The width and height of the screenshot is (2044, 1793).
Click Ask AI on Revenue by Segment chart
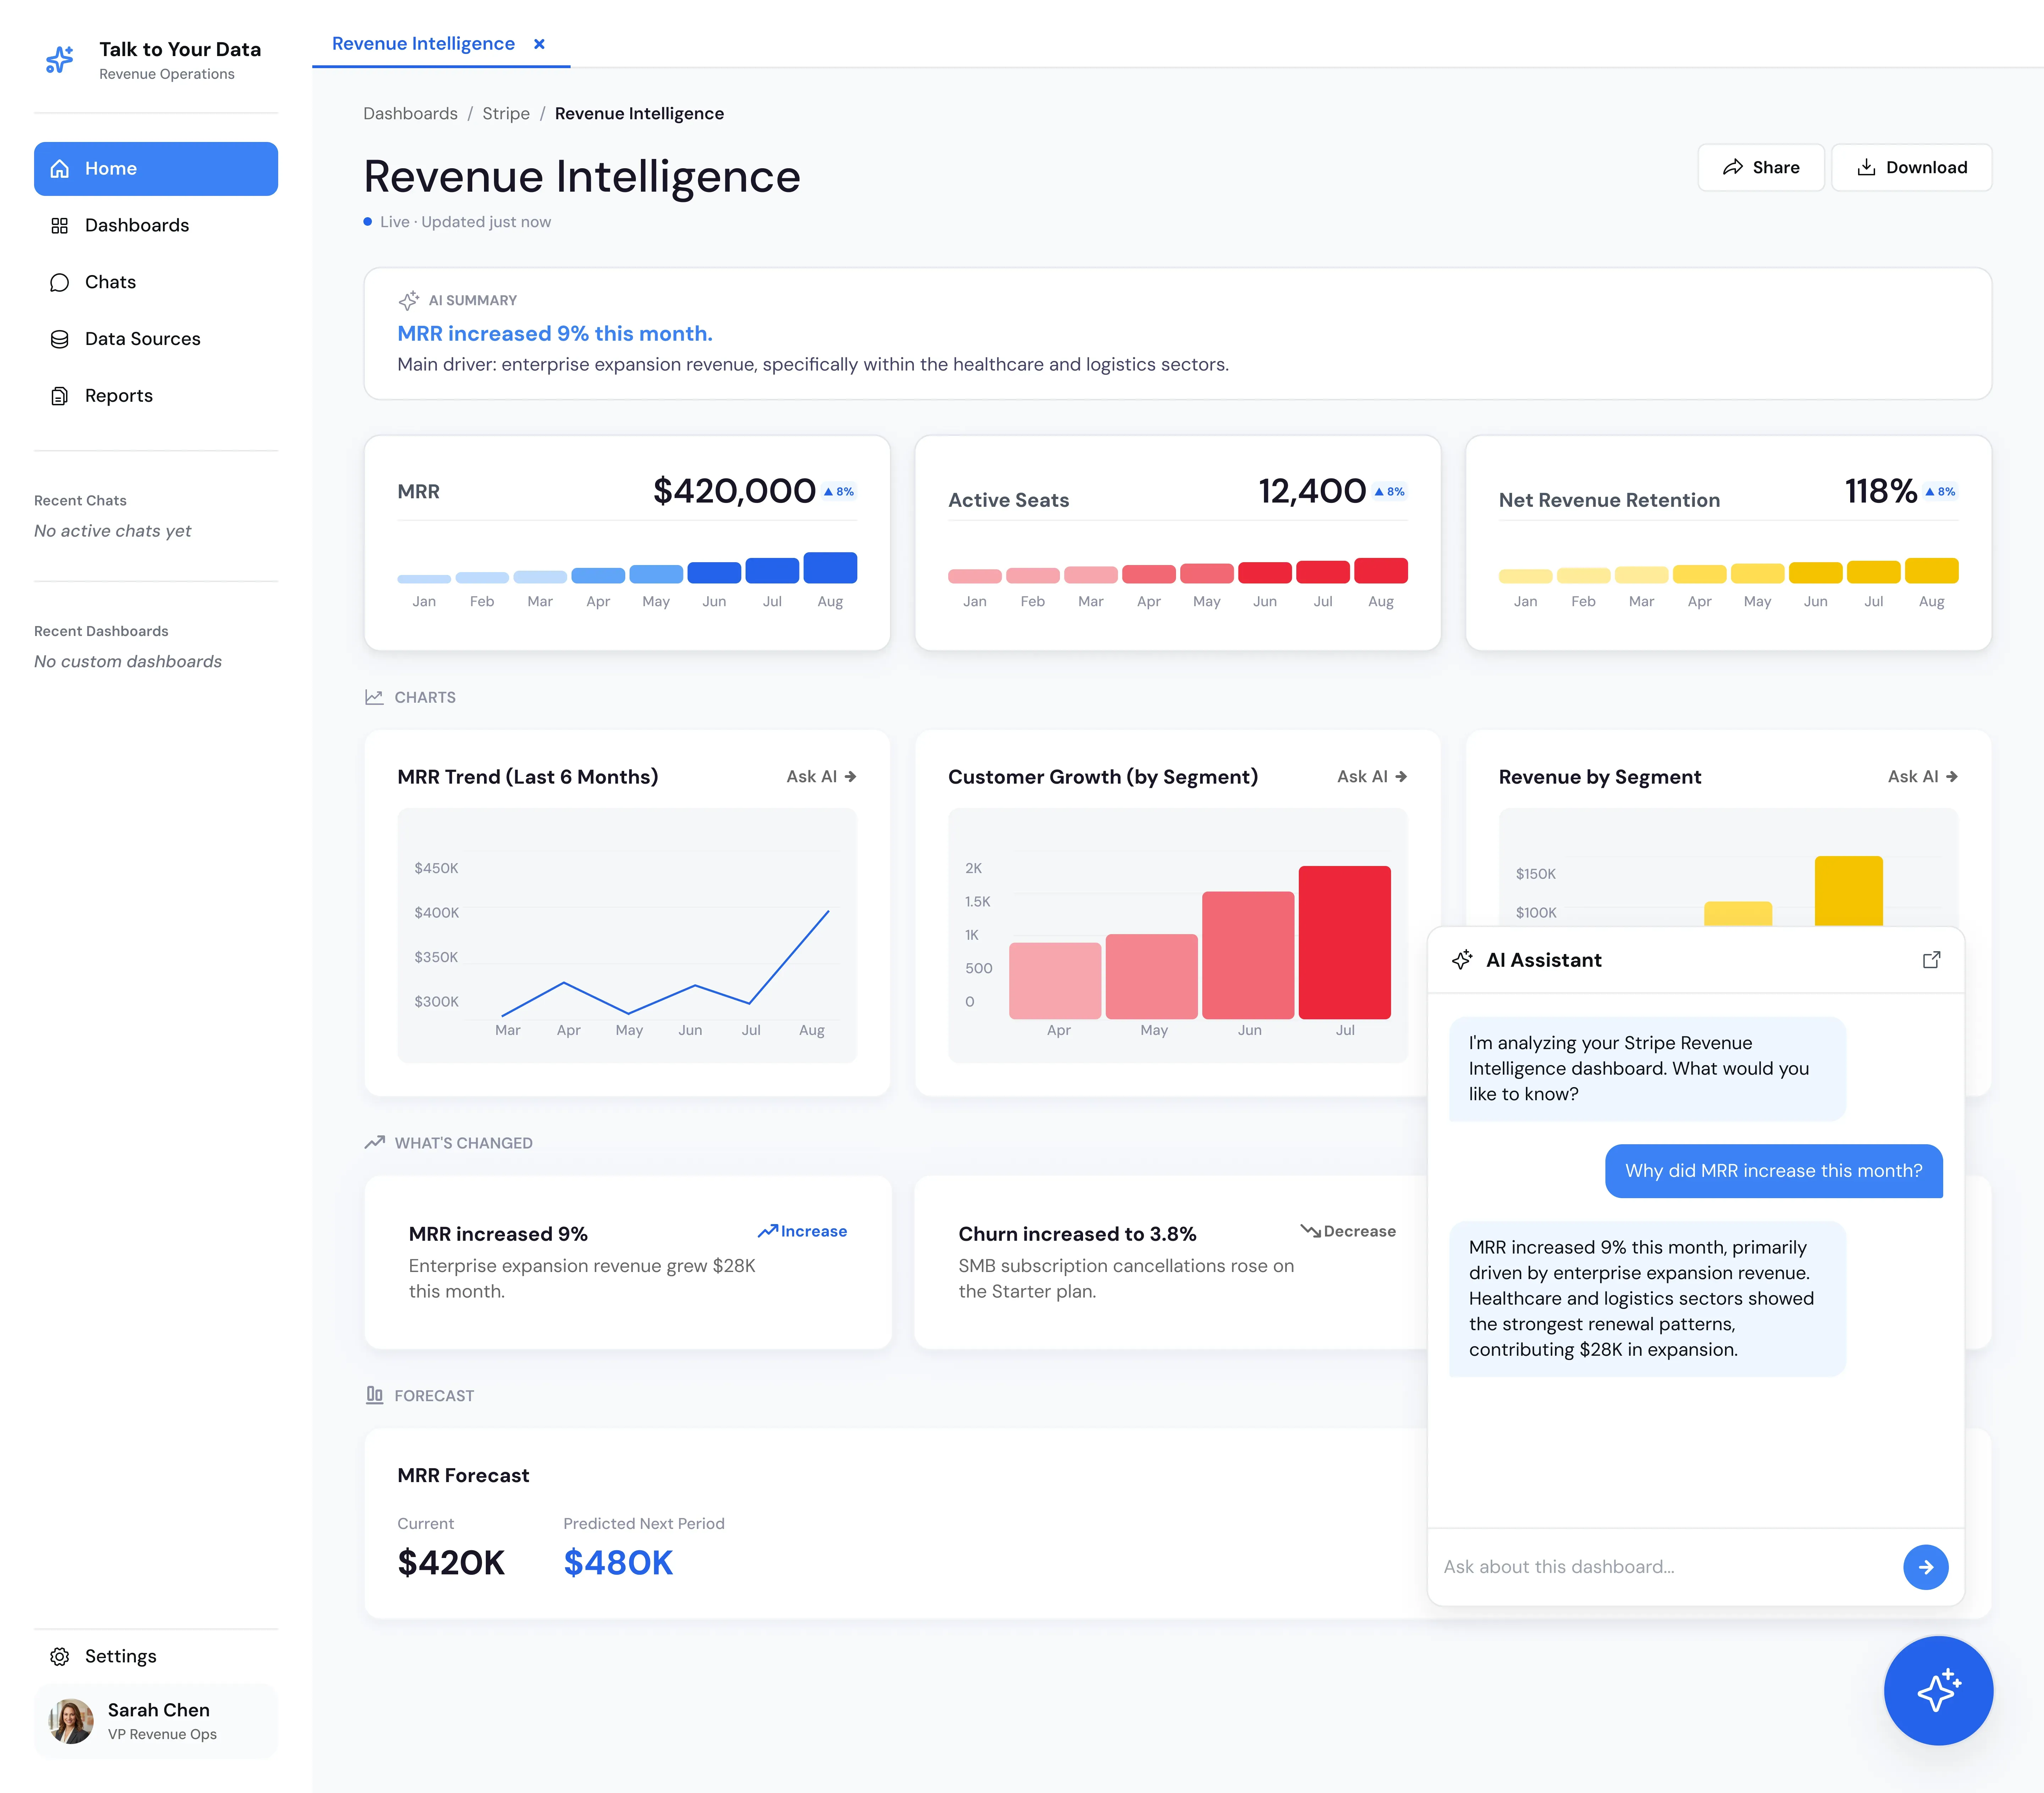(1923, 777)
